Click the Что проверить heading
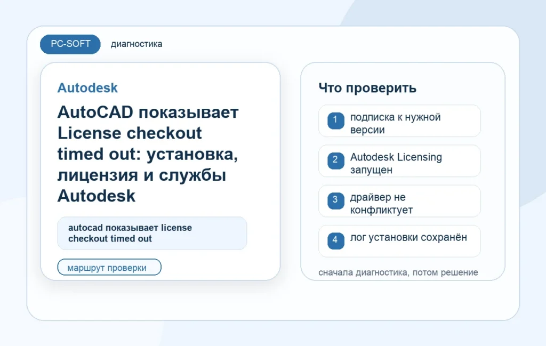This screenshot has height=346, width=546. 367,88
